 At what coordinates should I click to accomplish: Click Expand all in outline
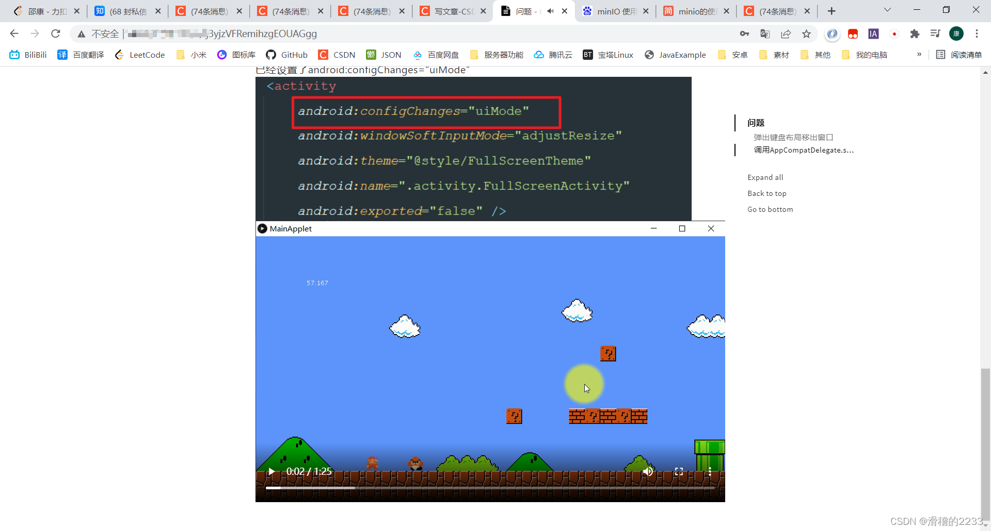[x=765, y=177]
